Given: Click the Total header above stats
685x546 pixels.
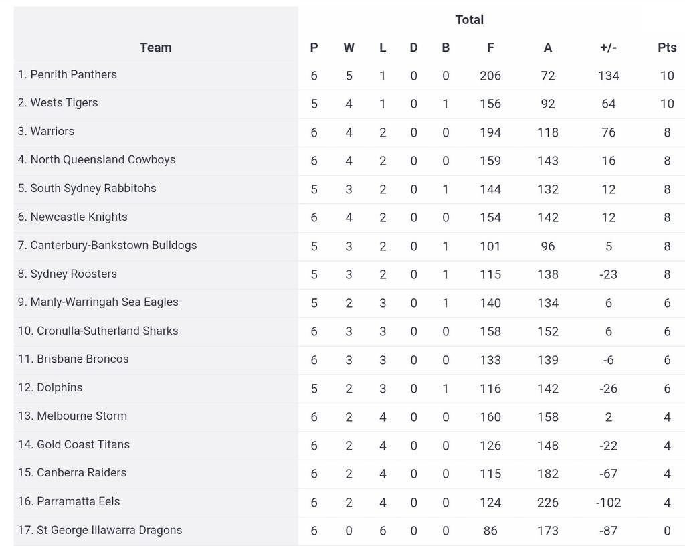Looking at the screenshot, I should point(469,20).
